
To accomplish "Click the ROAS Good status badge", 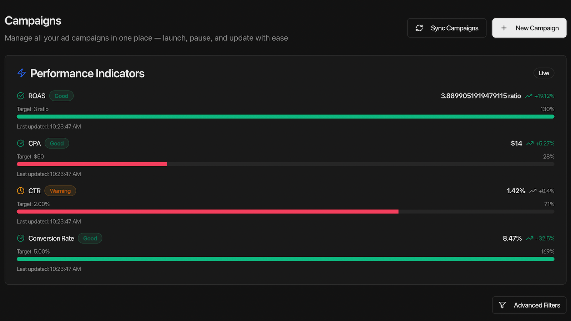I will tap(61, 96).
